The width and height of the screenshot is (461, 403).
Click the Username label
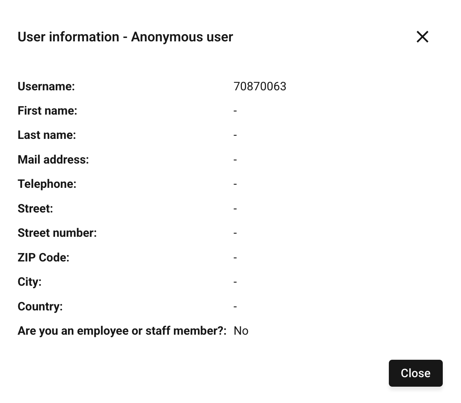click(x=46, y=87)
